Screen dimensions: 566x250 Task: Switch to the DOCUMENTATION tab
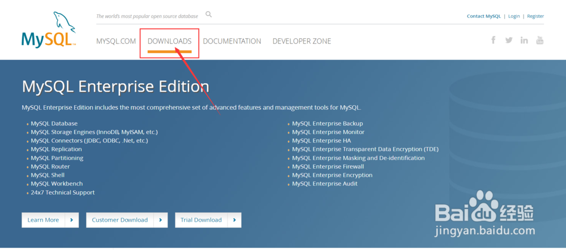[231, 41]
